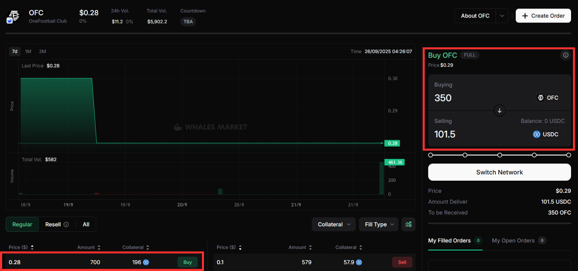Select the 1M chart range

point(28,52)
